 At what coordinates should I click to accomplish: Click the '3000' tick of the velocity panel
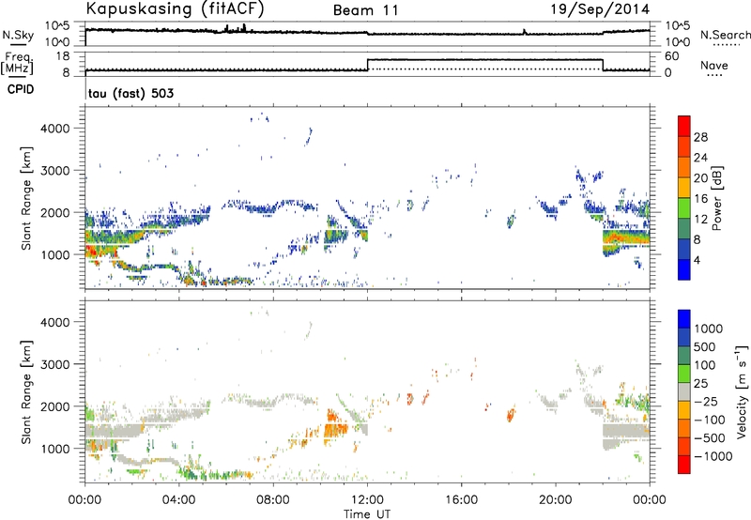click(x=55, y=364)
